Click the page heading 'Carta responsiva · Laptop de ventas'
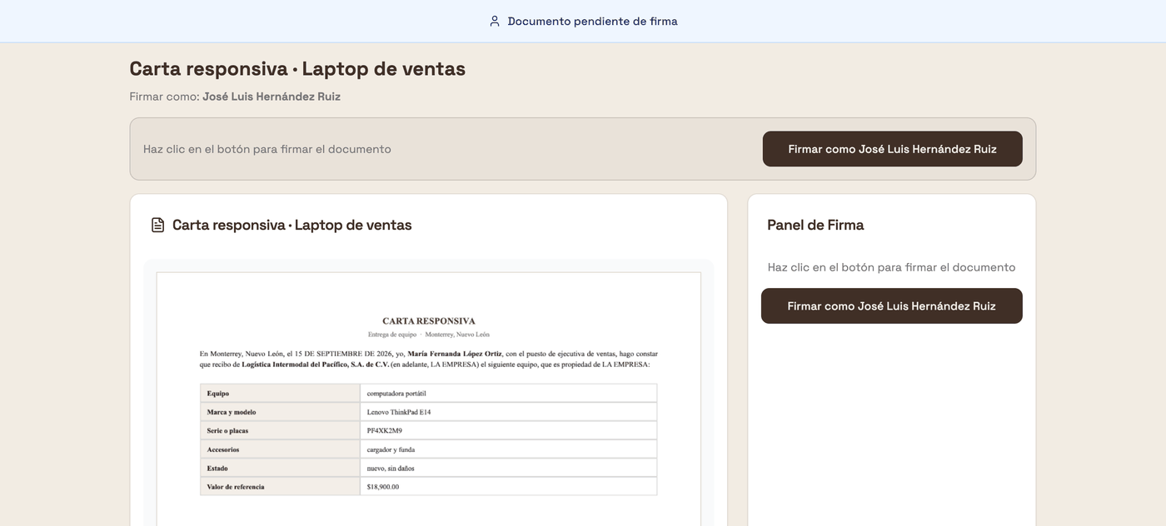The image size is (1166, 526). [297, 69]
